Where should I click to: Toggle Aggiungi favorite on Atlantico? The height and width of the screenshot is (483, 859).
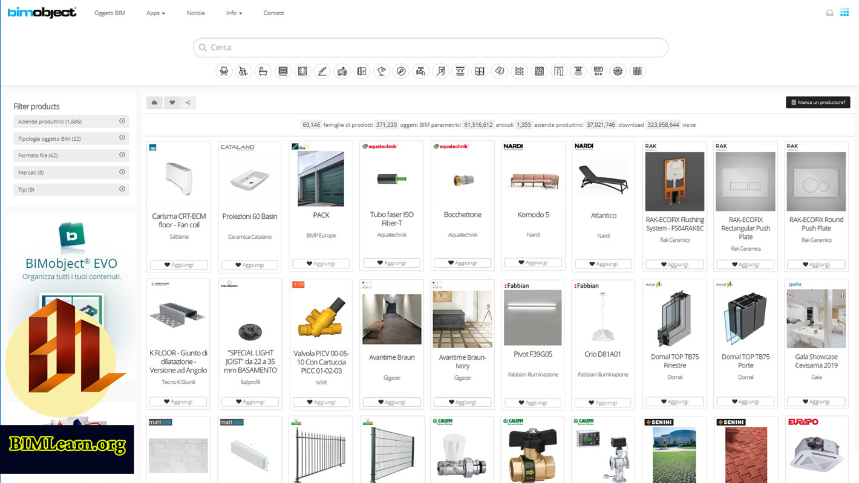603,262
